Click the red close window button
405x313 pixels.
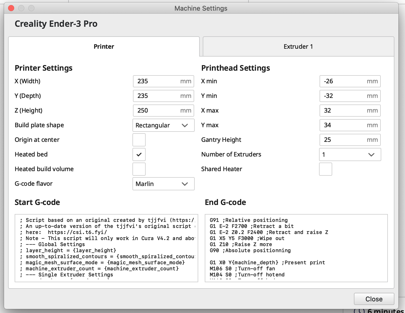[11, 8]
